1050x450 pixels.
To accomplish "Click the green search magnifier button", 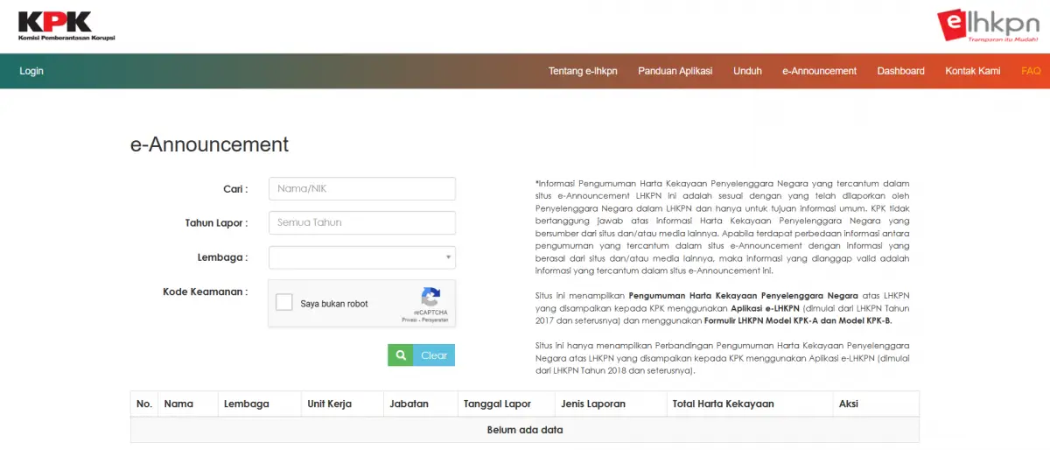I will [401, 355].
